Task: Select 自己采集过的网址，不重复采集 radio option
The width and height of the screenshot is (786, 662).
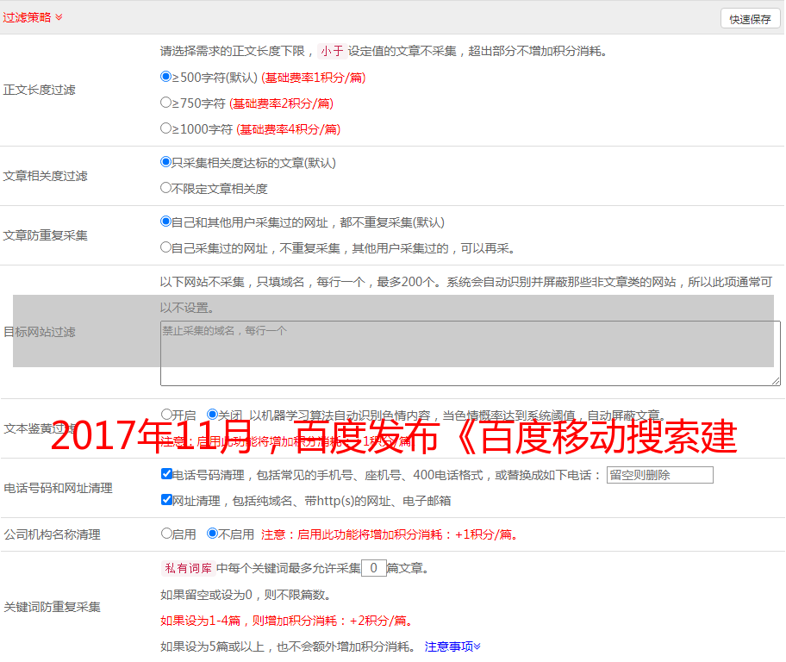Action: [165, 247]
